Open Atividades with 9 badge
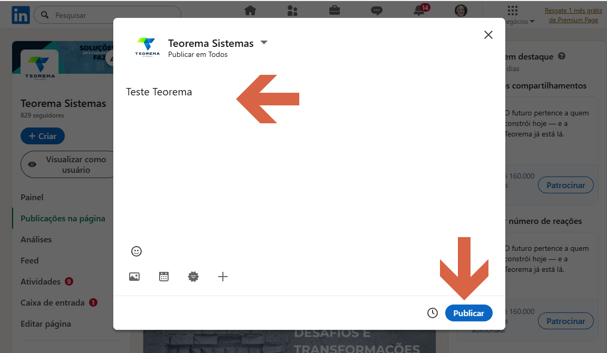The height and width of the screenshot is (353, 607). point(46,281)
